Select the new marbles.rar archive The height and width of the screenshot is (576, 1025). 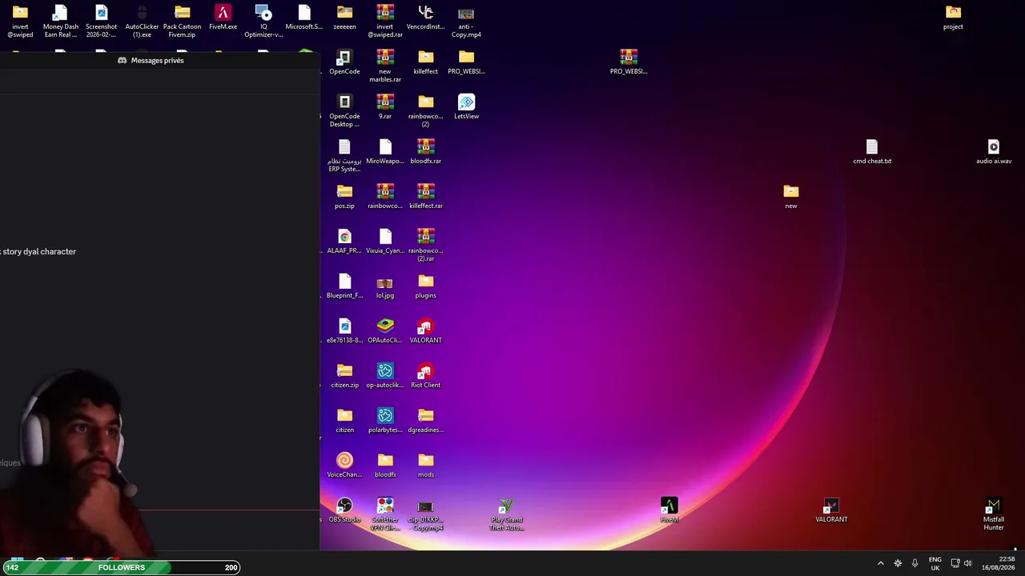tap(385, 66)
